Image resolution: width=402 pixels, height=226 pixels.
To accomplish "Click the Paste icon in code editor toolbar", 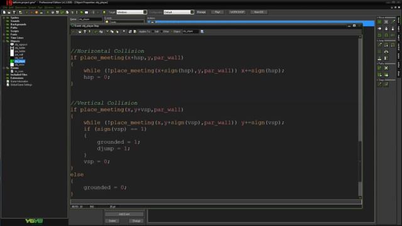I will tap(117, 31).
